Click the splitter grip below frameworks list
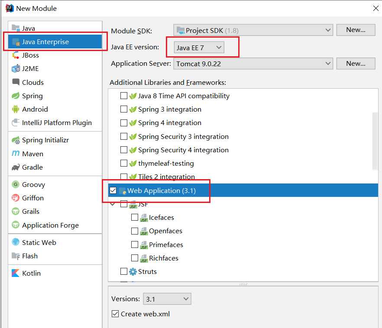The height and width of the screenshot is (328, 382). click(x=243, y=284)
